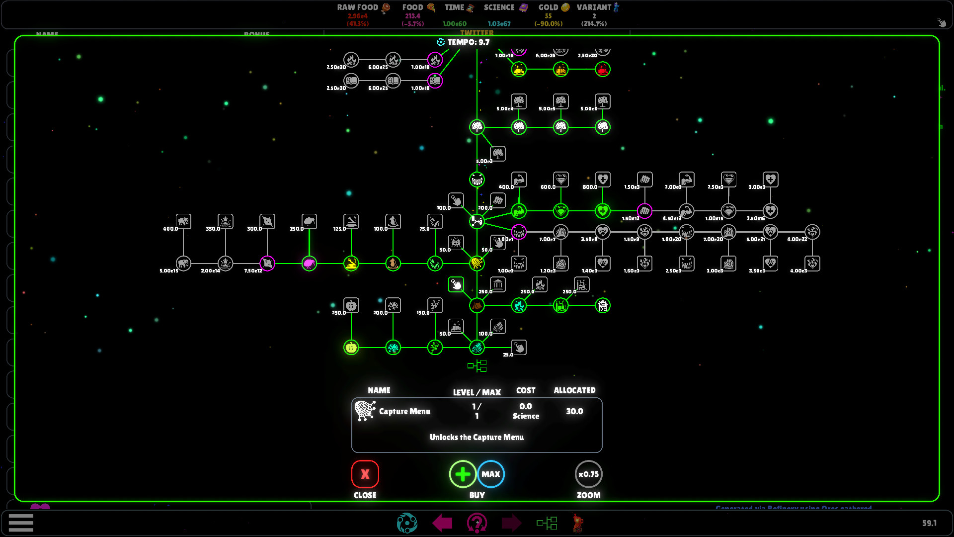Screen dimensions: 954x537
Task: Select the magenta book research node
Action: point(434,81)
